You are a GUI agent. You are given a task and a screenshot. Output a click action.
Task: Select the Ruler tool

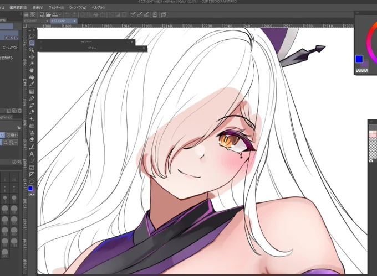32,174
